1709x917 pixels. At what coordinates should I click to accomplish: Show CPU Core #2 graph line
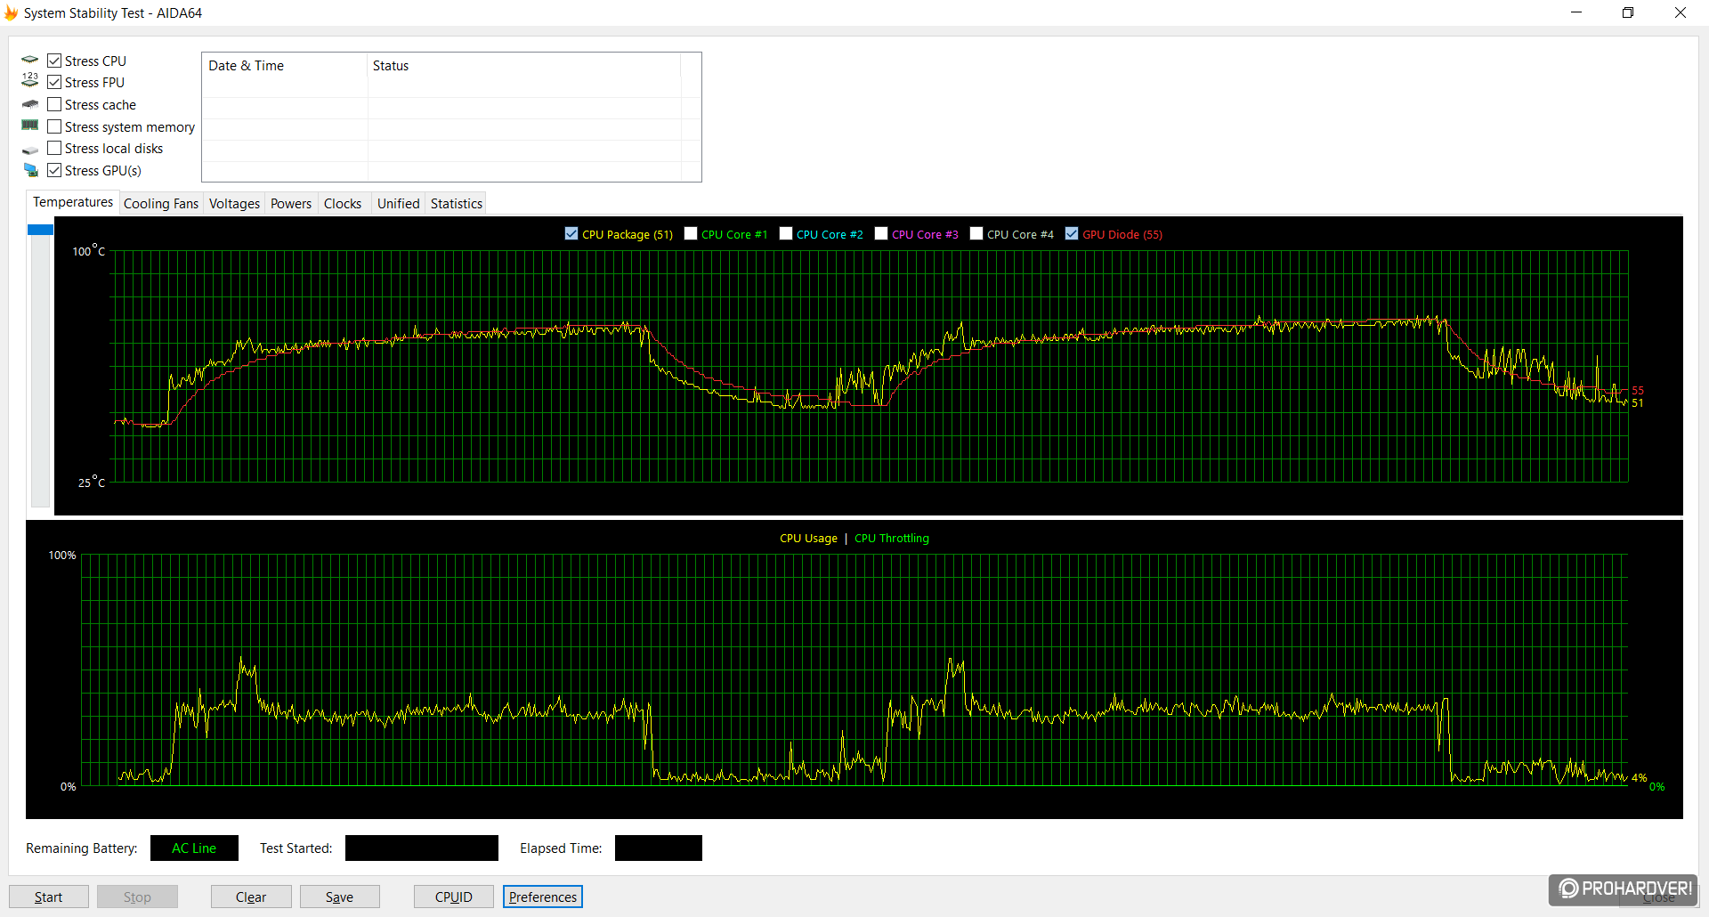(786, 233)
